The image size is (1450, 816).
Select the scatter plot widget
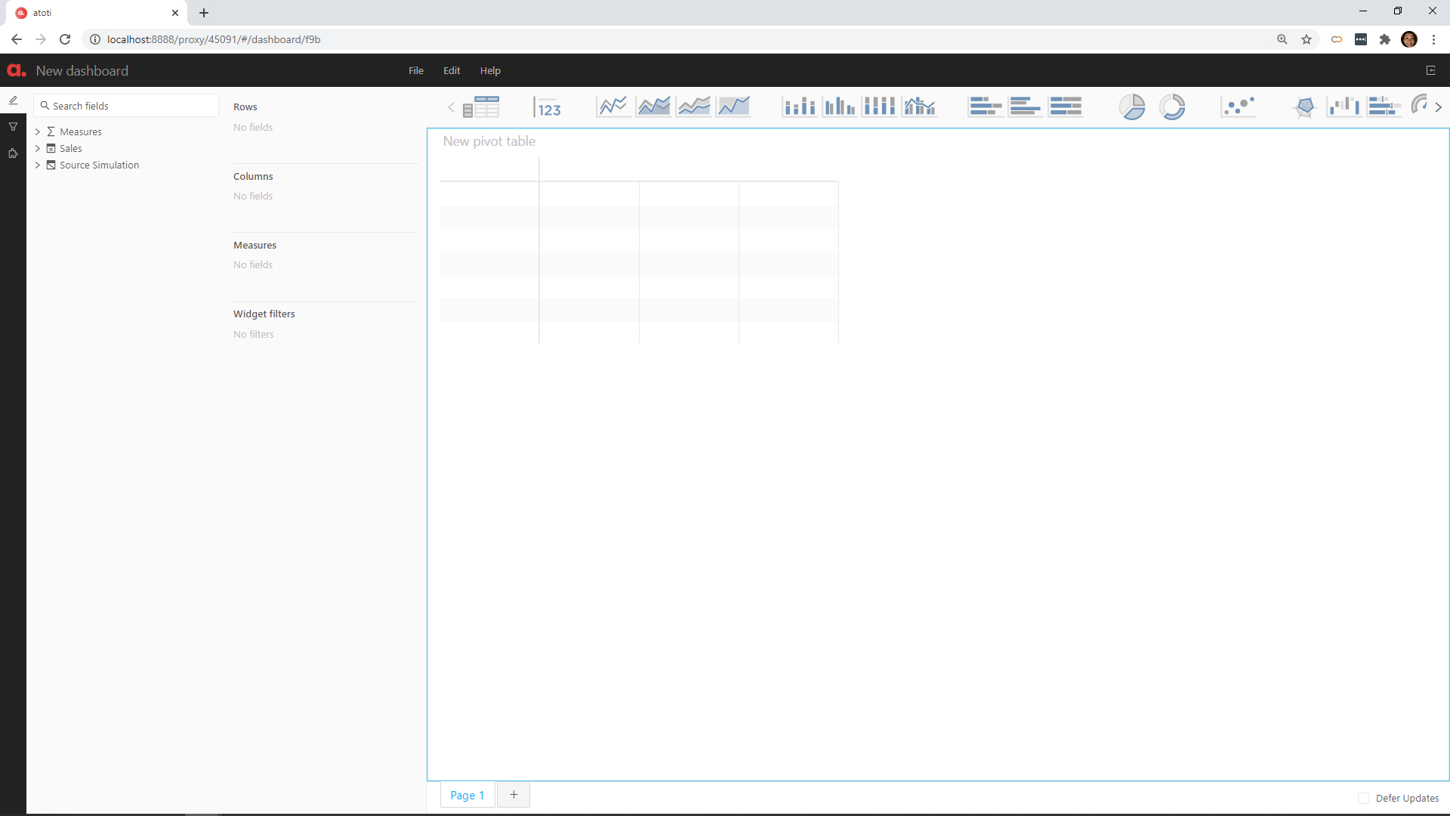(x=1239, y=107)
